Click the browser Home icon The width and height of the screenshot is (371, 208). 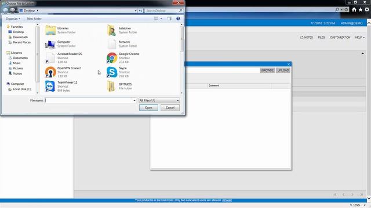(354, 9)
